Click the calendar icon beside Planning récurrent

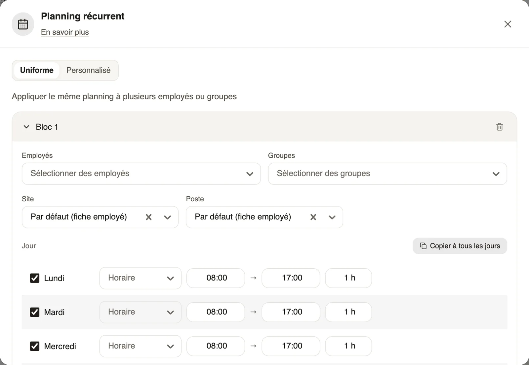click(x=23, y=24)
